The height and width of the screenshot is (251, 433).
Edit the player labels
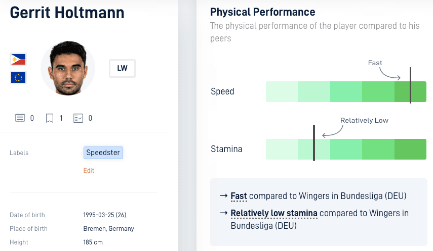click(x=89, y=171)
